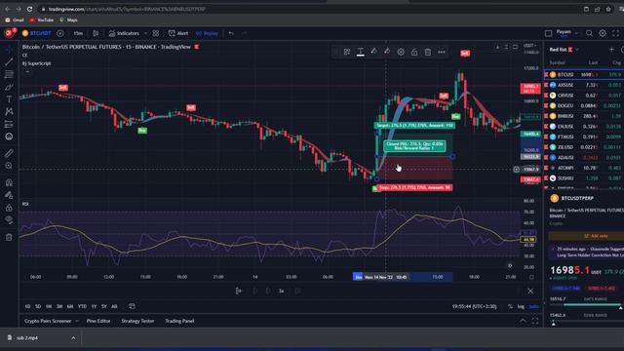Click first pencil color in floating toolbar
The image size is (624, 351).
(373, 52)
